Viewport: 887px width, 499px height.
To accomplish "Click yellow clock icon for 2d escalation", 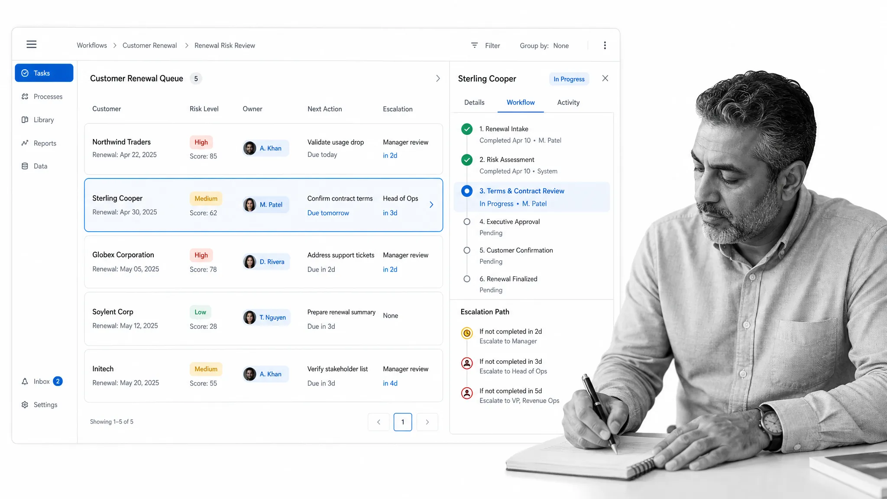I will tap(467, 333).
